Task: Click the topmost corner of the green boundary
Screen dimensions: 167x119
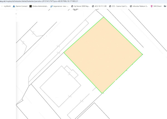Action: click(104, 17)
